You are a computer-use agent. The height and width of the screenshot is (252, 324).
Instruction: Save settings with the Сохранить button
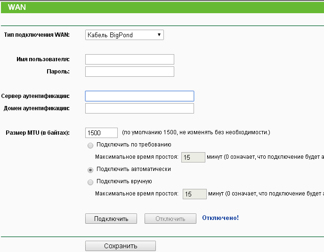click(121, 246)
